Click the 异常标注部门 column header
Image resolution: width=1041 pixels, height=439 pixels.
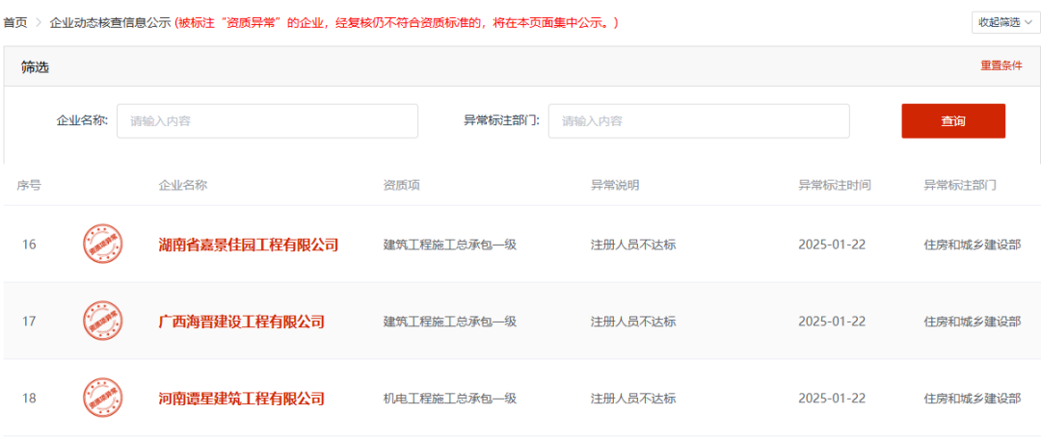point(960,185)
